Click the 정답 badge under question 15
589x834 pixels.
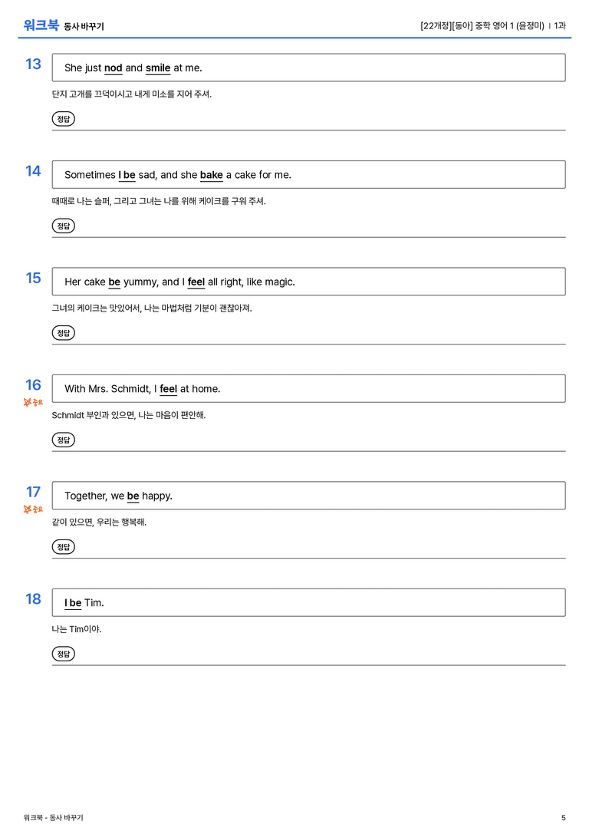63,333
